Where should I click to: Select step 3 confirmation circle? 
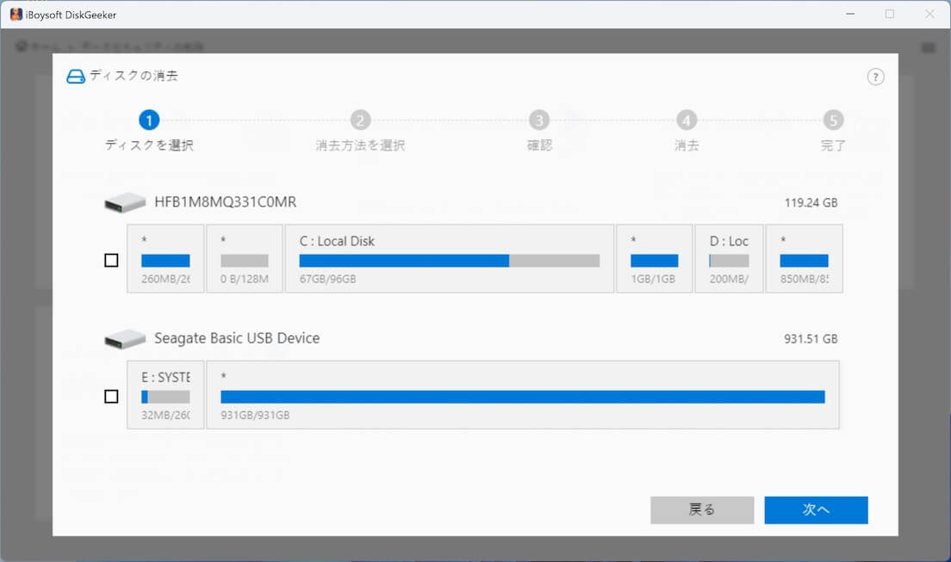(x=539, y=120)
